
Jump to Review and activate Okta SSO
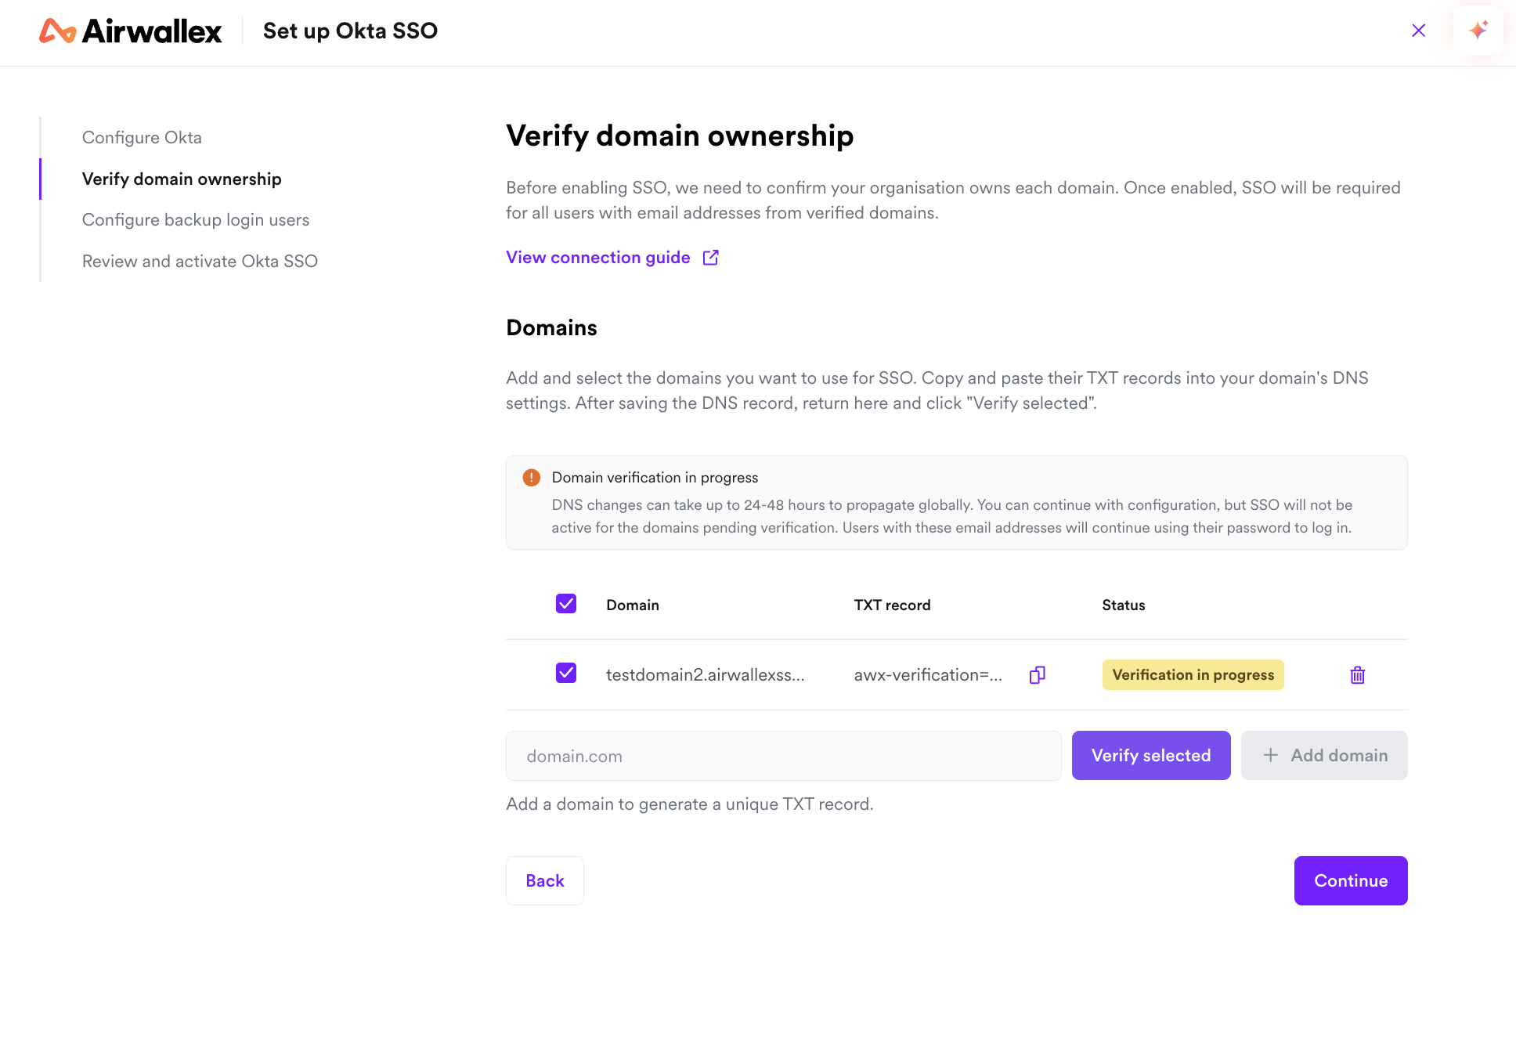[x=200, y=262]
